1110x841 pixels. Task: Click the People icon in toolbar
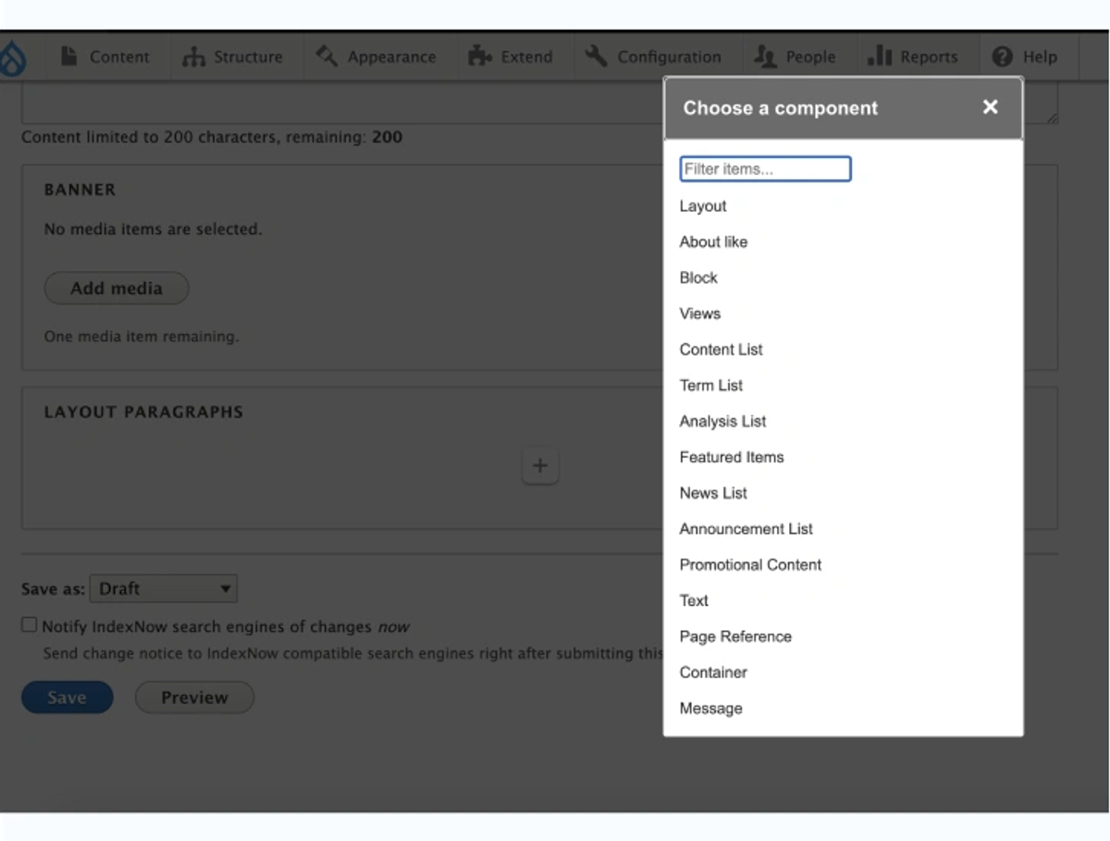click(x=765, y=56)
